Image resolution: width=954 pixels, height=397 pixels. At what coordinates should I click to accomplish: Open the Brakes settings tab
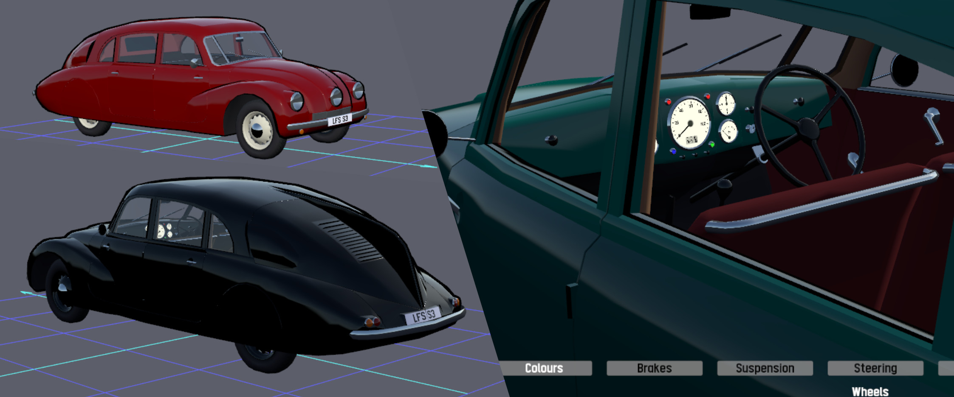655,368
